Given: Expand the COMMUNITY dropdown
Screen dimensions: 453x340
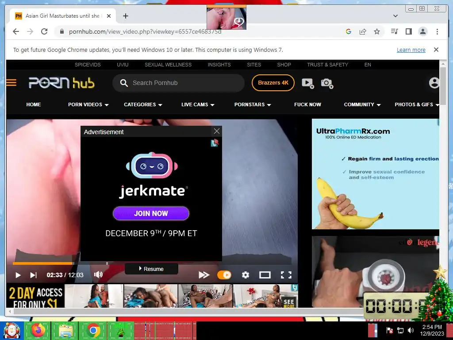Looking at the screenshot, I should point(362,104).
